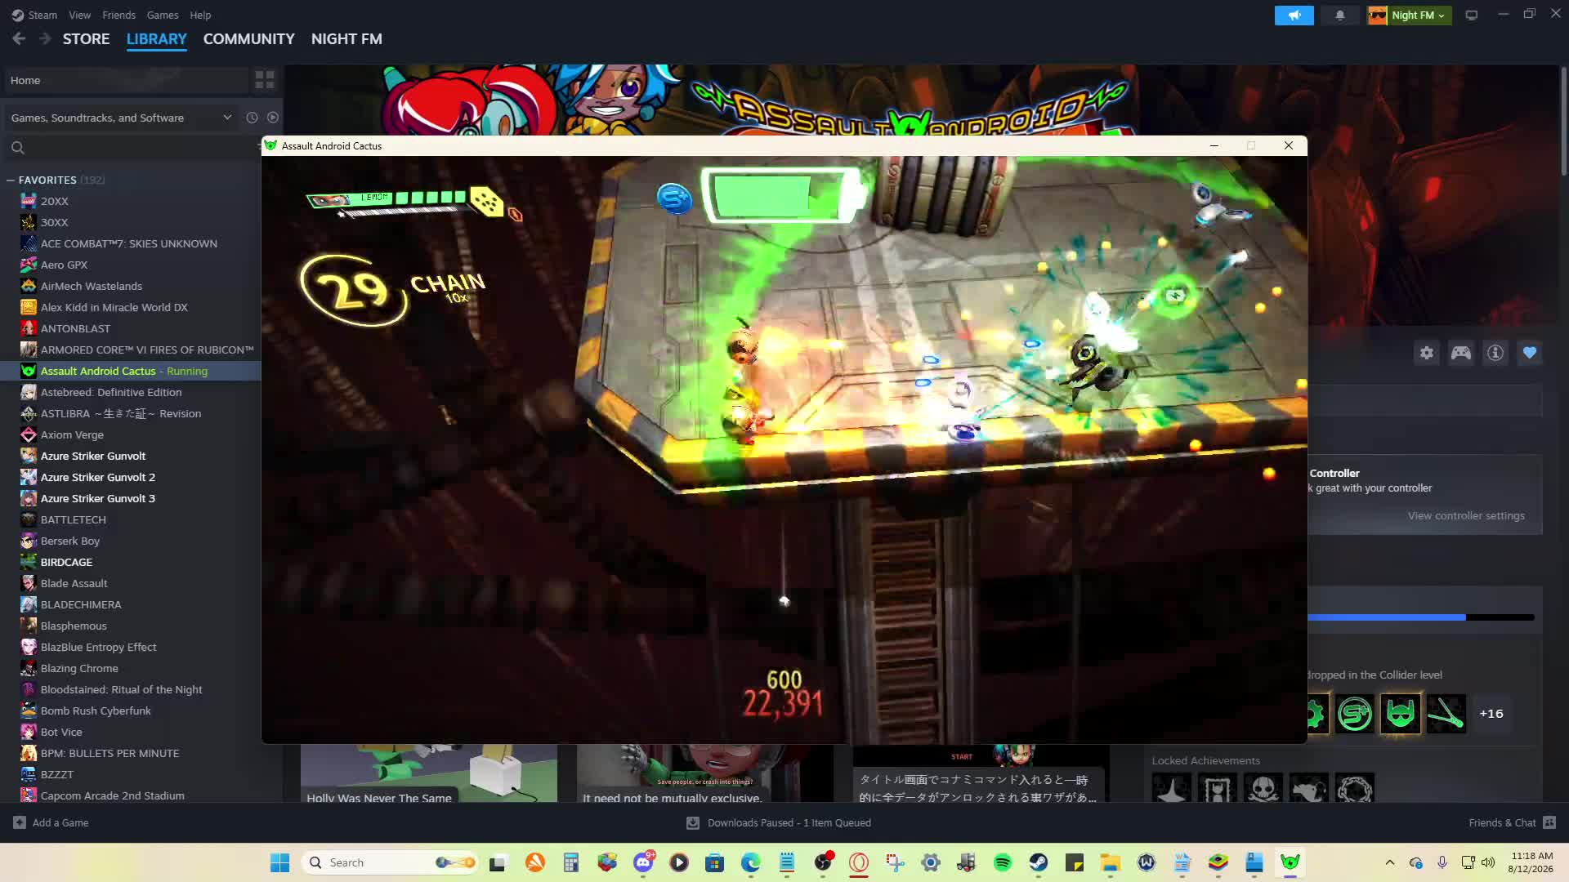Open the NIGHT FM profile tab
This screenshot has height=882, width=1569.
[346, 38]
